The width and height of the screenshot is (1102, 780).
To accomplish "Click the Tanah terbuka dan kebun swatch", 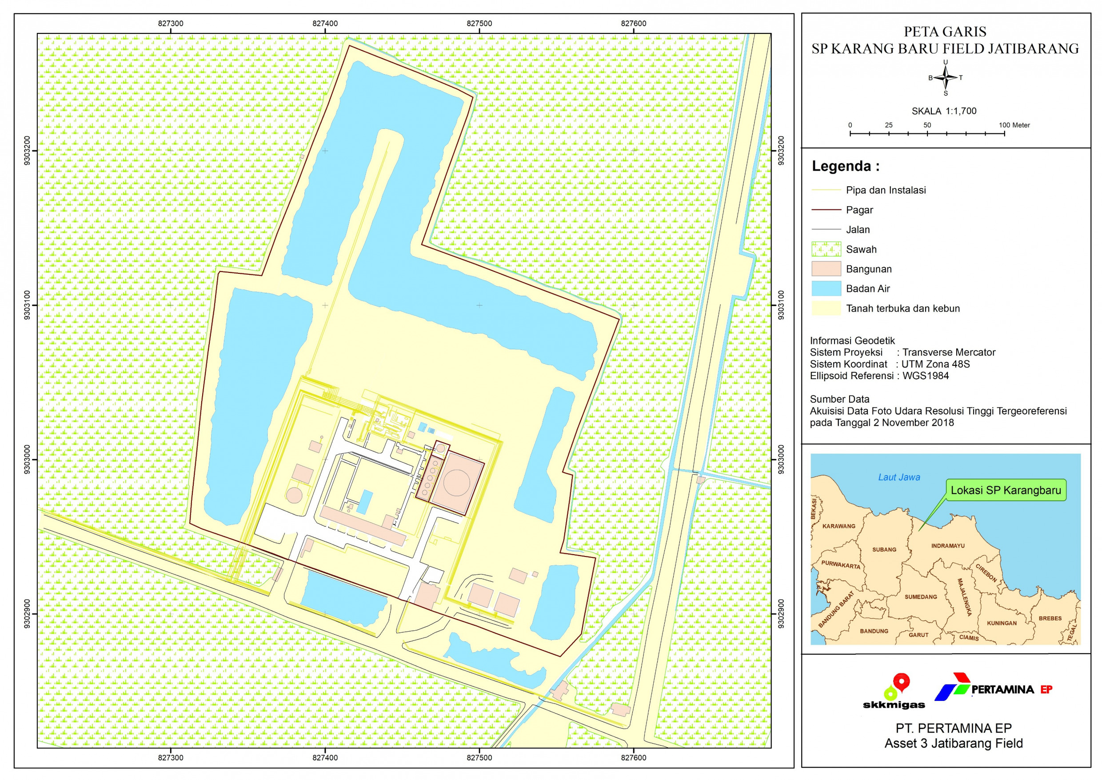I will pyautogui.click(x=826, y=308).
